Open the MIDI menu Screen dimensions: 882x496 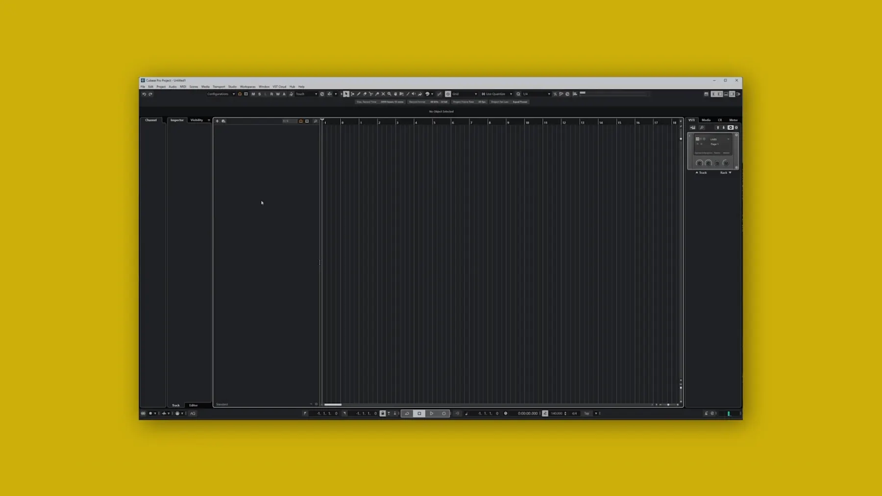tap(183, 87)
